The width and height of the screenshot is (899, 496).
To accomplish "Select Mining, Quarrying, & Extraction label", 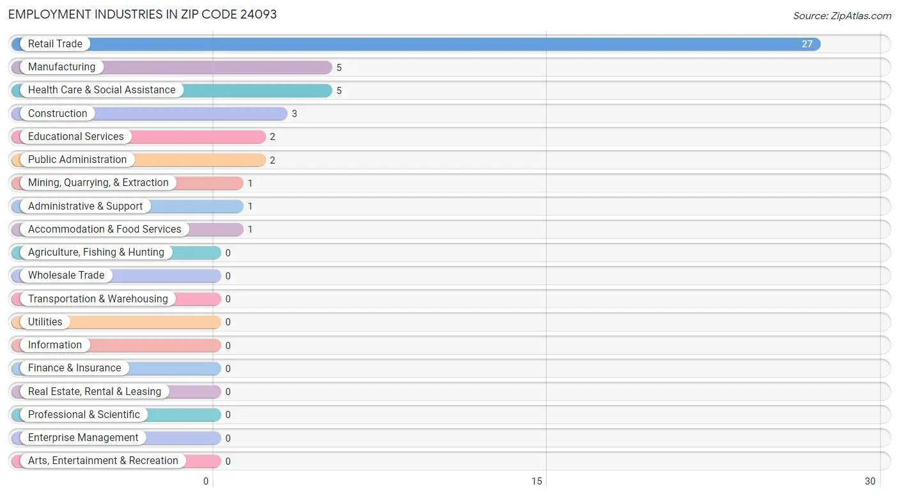I will coord(98,183).
